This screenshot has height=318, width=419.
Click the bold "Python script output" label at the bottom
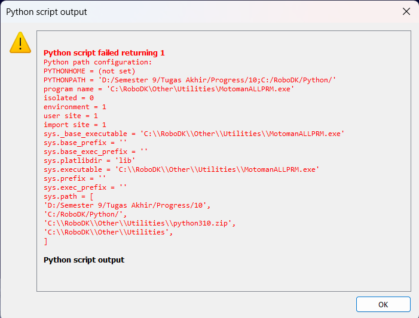tap(84, 260)
